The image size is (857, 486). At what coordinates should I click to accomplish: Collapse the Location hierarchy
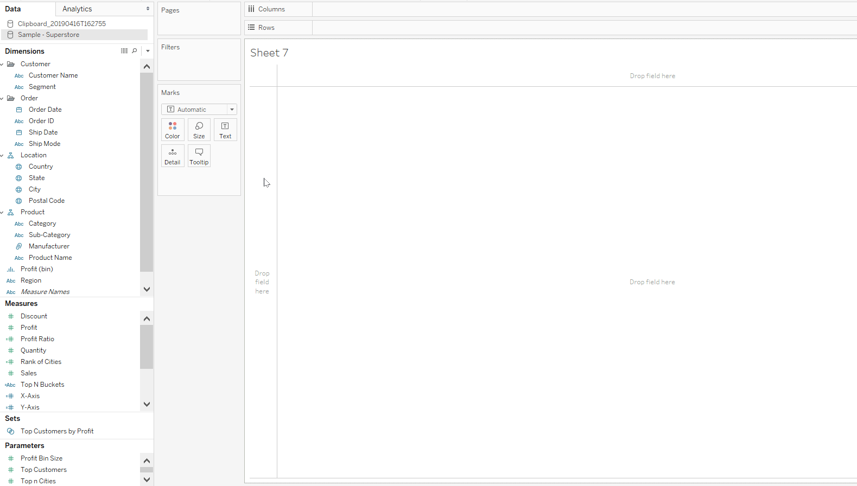pos(2,155)
